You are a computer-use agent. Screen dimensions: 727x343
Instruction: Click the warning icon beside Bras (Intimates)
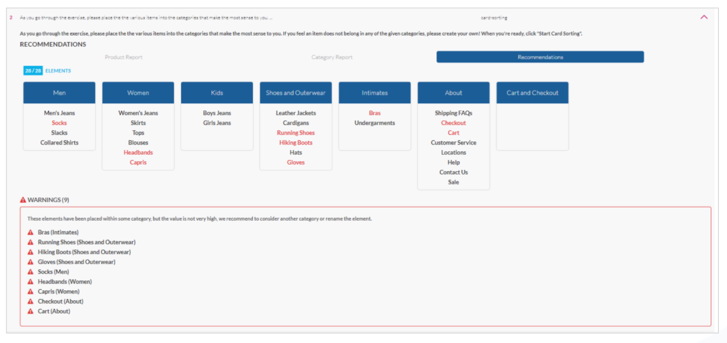coord(31,232)
